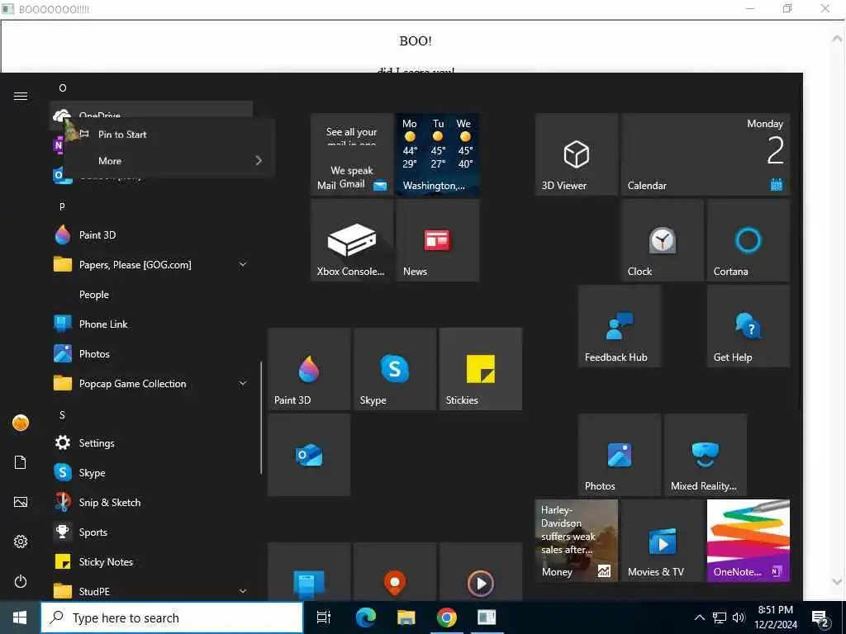This screenshot has height=634, width=846.
Task: Launch Xbox Console Companion tile
Action: click(352, 240)
